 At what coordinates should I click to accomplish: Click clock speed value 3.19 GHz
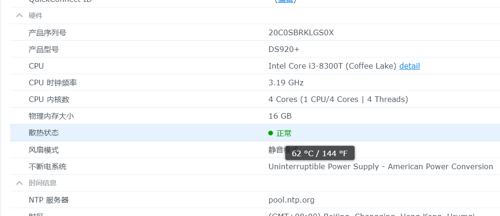(286, 83)
